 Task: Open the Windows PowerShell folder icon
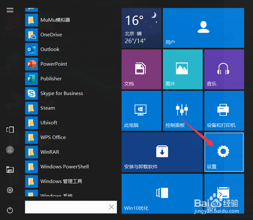coord(32,167)
